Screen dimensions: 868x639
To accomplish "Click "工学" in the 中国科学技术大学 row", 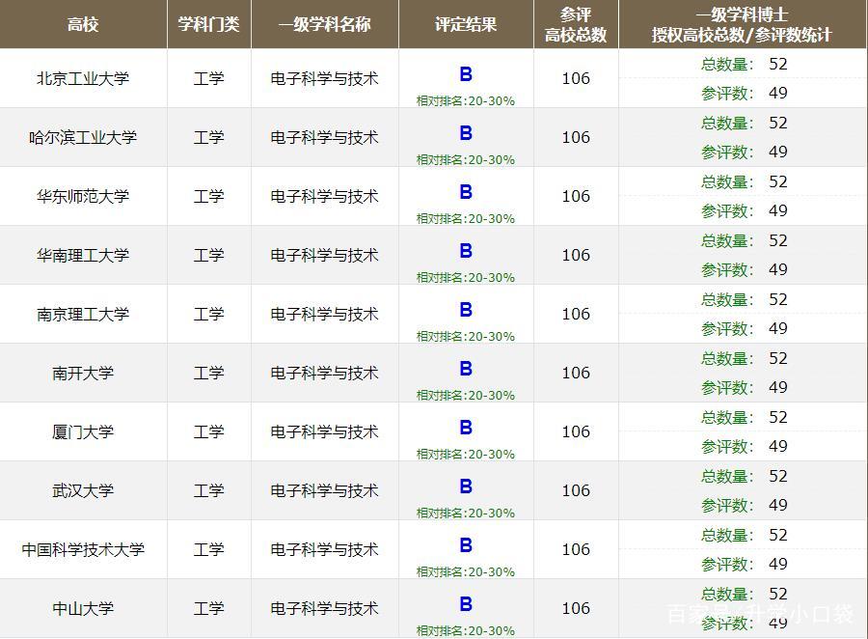I will (208, 549).
